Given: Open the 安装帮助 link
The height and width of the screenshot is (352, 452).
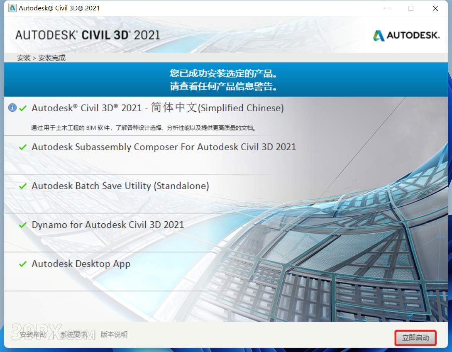Looking at the screenshot, I should pos(33,335).
